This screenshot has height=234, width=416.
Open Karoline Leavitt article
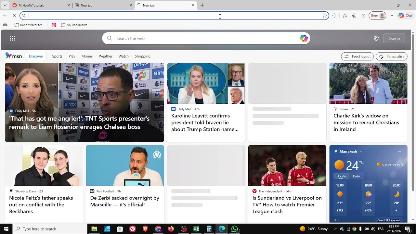206,102
